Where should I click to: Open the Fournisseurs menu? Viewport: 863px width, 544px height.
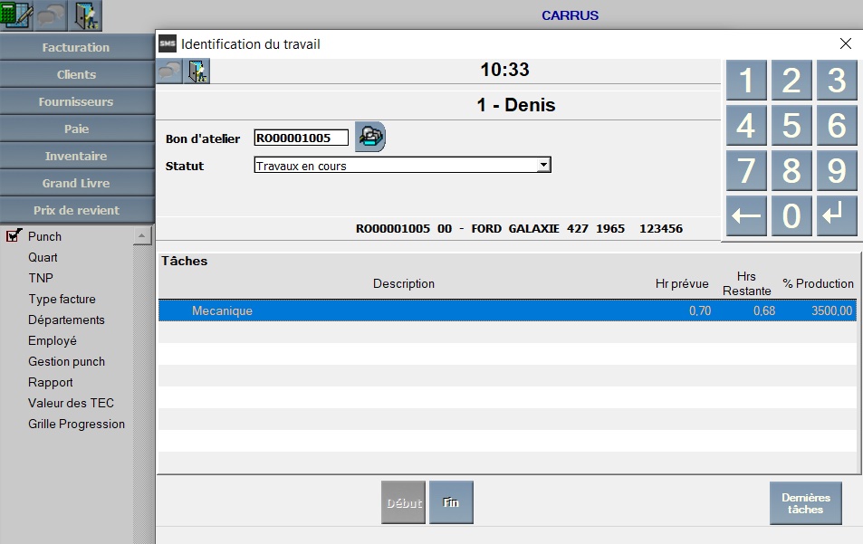pos(76,101)
